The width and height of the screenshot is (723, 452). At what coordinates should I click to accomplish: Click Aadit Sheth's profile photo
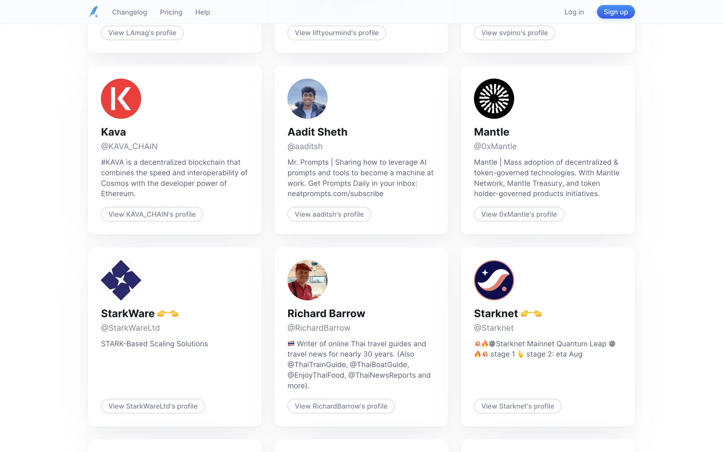click(x=307, y=99)
